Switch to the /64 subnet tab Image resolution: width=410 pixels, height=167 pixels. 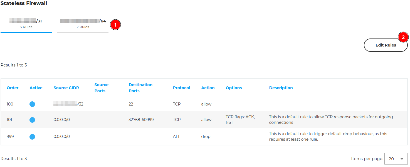83,24
